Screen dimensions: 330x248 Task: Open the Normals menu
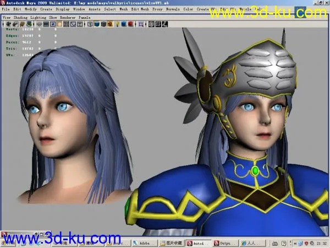(173, 9)
